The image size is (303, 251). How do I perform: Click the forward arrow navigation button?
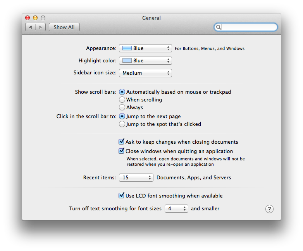click(40, 27)
